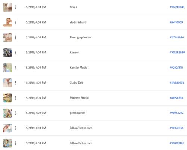Open asset link #84118809
Screen dimensions: 187x150
(x=176, y=22)
